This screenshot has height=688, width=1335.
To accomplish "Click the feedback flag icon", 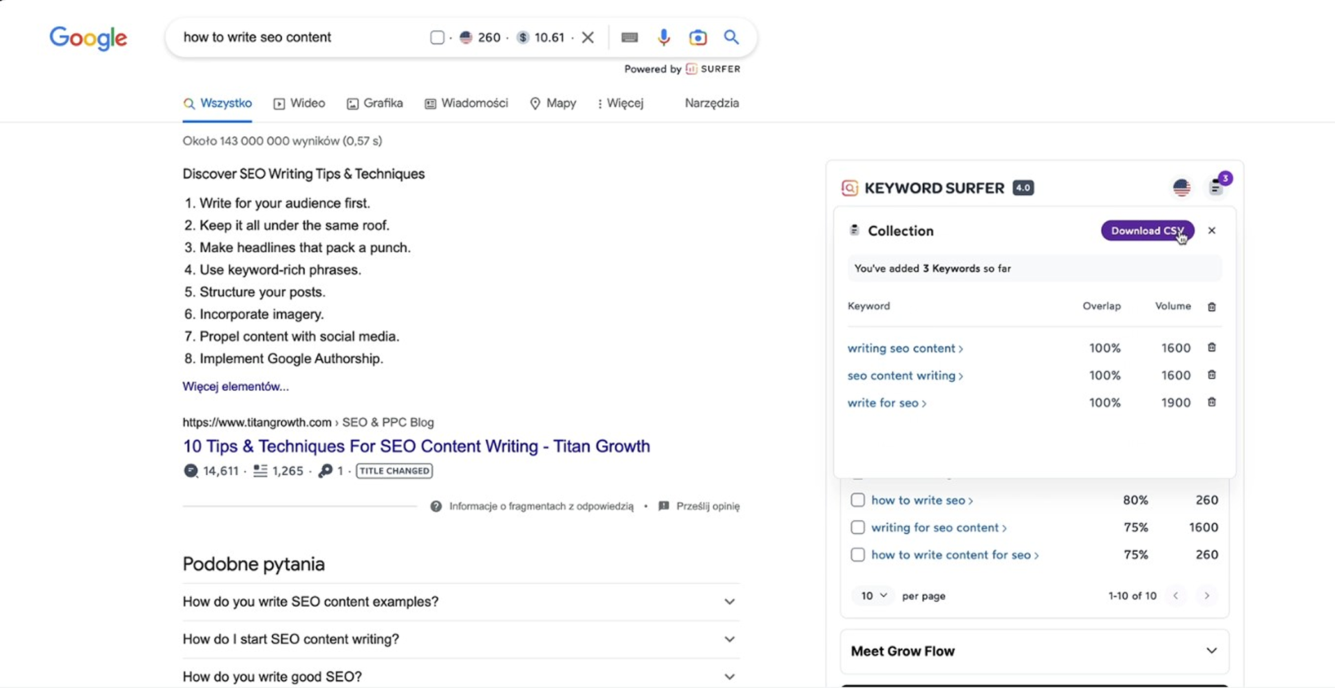I will tap(663, 506).
